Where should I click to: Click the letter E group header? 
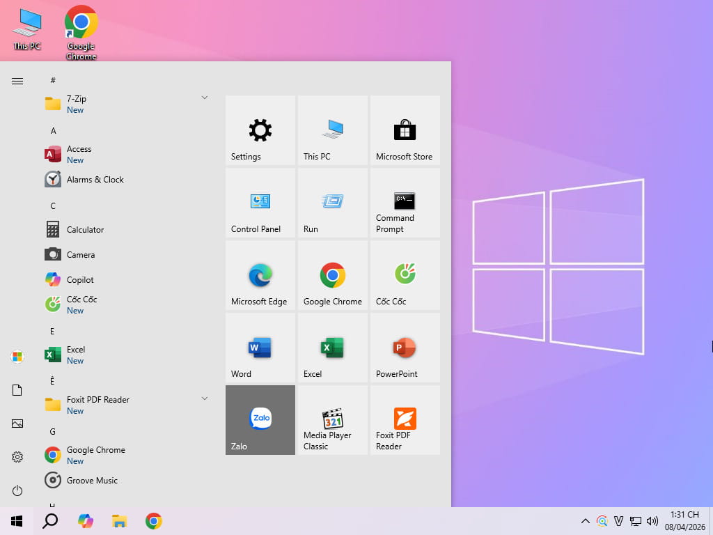(x=52, y=331)
